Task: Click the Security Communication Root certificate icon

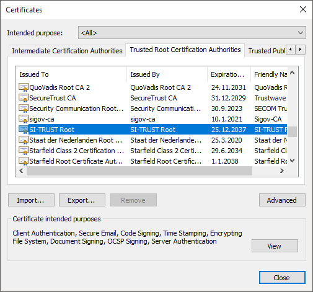Action: point(24,108)
